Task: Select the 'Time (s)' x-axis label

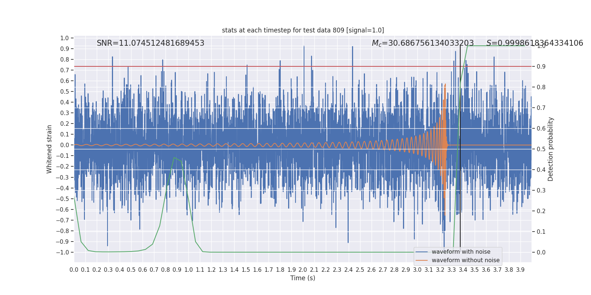Action: point(303,278)
